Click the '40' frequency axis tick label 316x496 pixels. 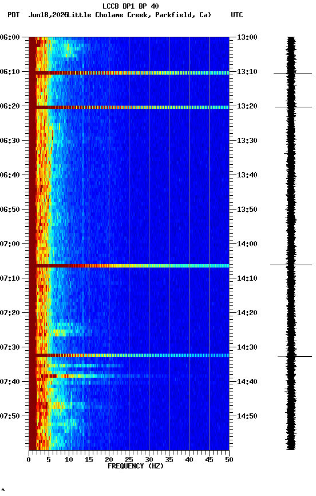[189, 460]
